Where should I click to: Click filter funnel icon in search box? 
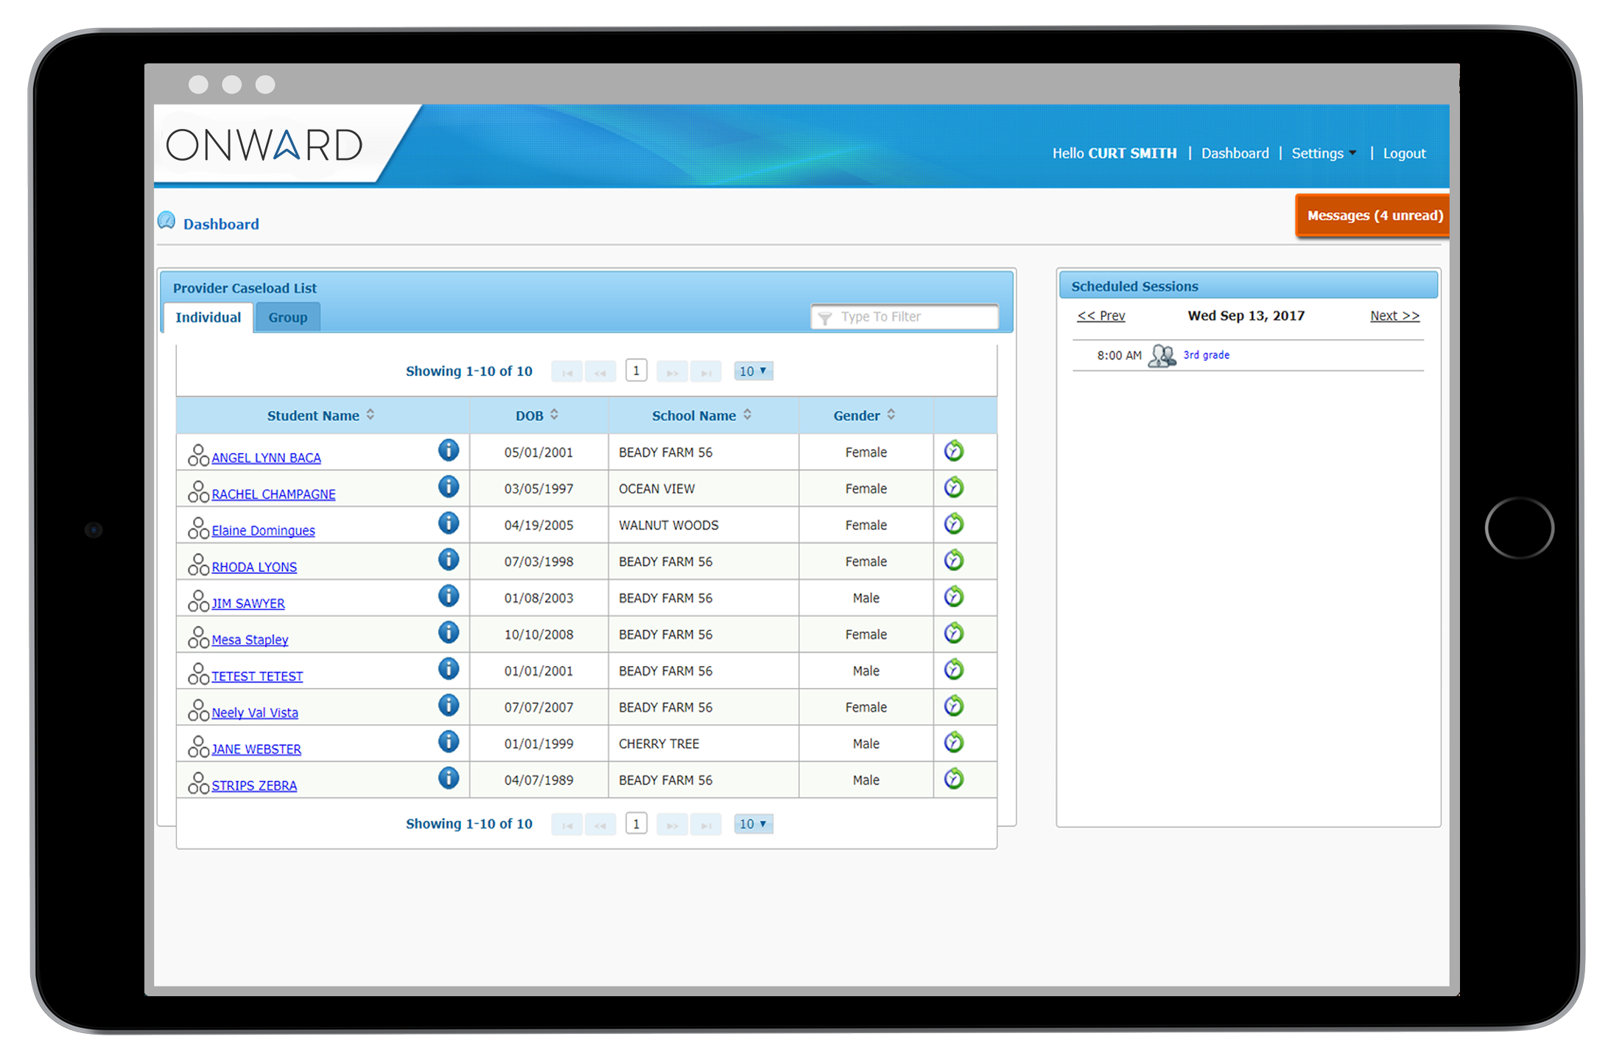[x=825, y=317]
